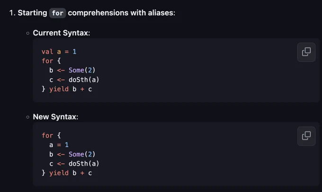Click 'yield' keyword in the first code block

tap(59, 89)
